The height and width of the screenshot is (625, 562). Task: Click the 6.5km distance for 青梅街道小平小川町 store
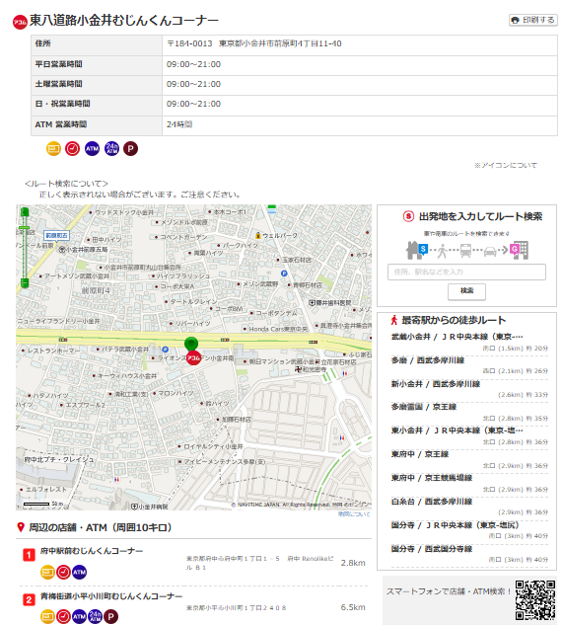click(x=353, y=607)
